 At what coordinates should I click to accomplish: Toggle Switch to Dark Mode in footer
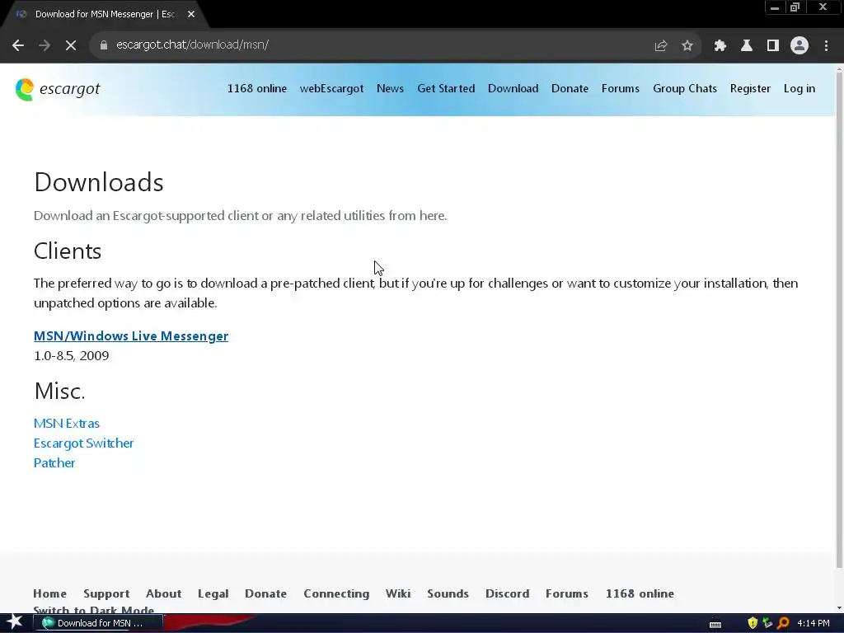94,610
